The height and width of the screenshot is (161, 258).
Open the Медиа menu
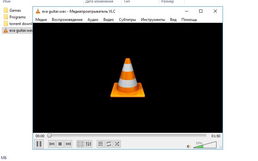tap(41, 20)
